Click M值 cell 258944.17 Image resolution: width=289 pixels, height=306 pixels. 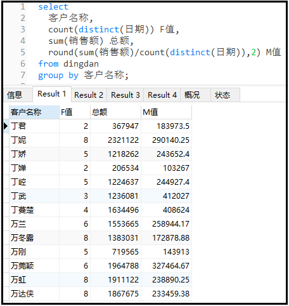pos(166,224)
